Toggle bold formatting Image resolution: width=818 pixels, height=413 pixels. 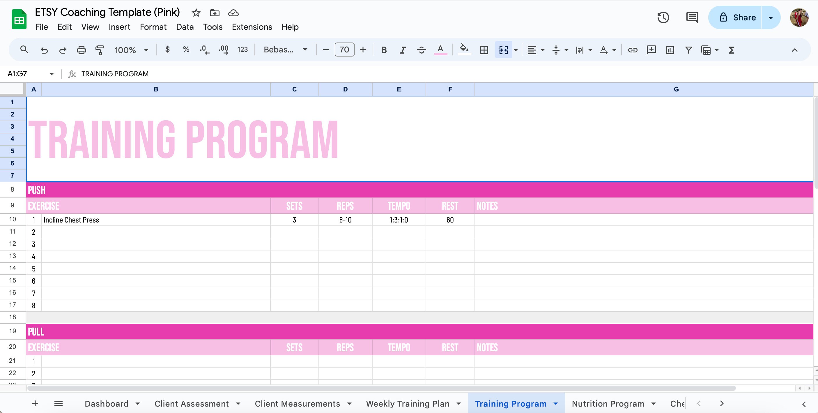click(384, 50)
